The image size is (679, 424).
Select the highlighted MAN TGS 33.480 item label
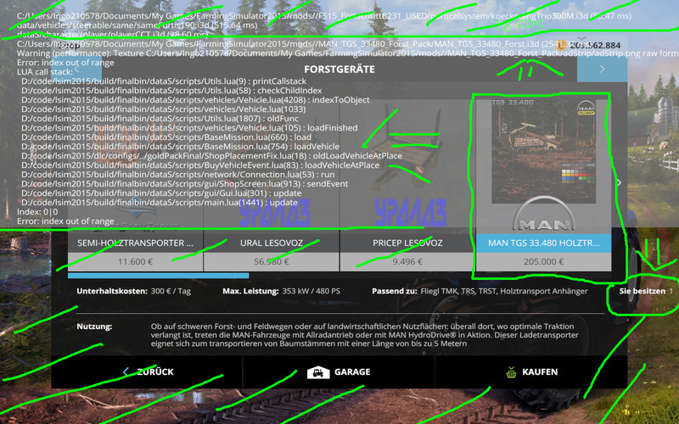[x=543, y=243]
